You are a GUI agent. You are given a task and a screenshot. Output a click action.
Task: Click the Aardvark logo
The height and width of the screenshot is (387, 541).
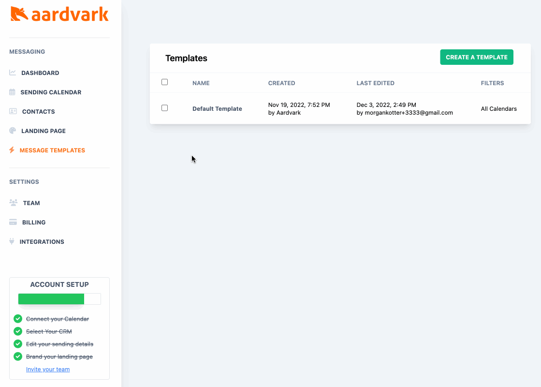tap(59, 15)
